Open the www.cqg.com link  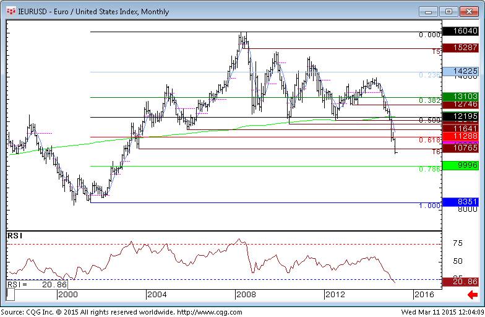pyautogui.click(x=204, y=311)
